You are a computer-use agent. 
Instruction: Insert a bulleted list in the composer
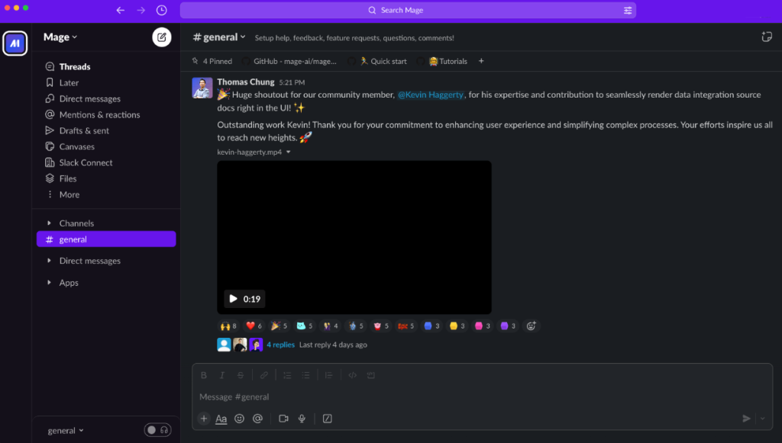tap(305, 375)
